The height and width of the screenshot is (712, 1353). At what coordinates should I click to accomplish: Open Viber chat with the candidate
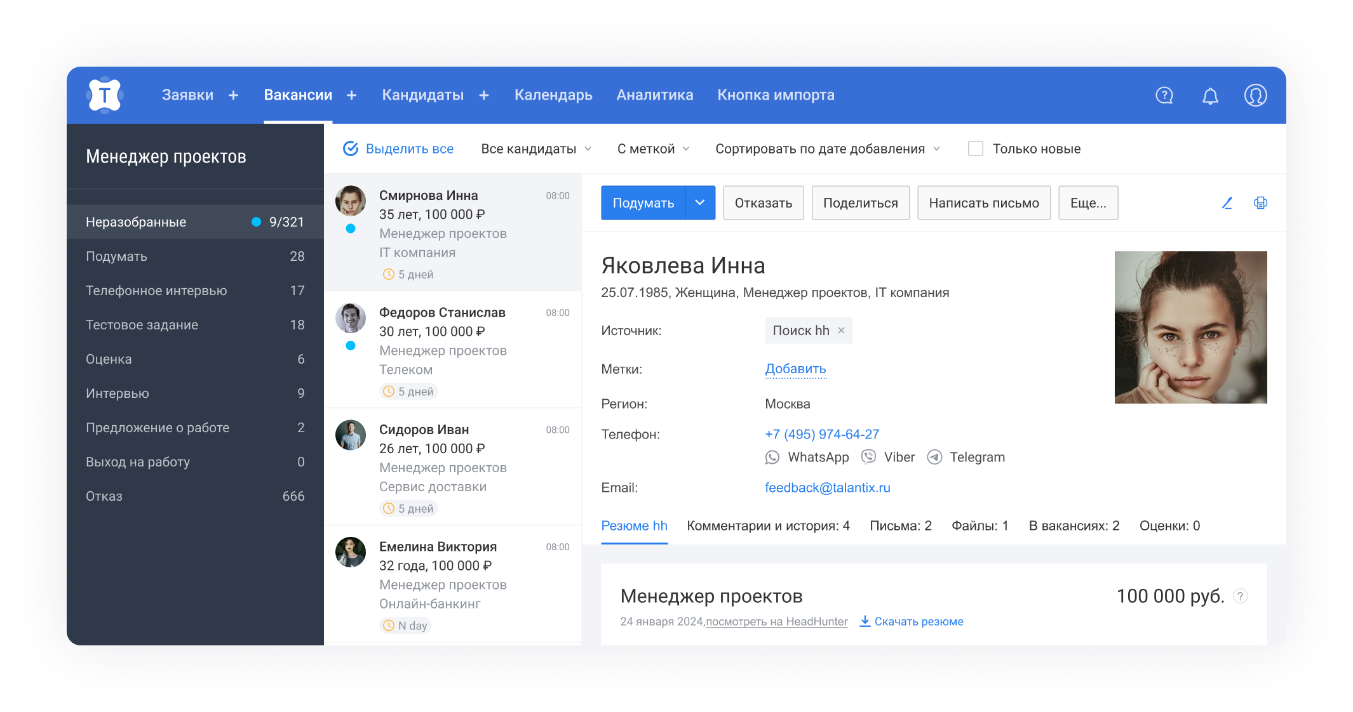click(868, 457)
